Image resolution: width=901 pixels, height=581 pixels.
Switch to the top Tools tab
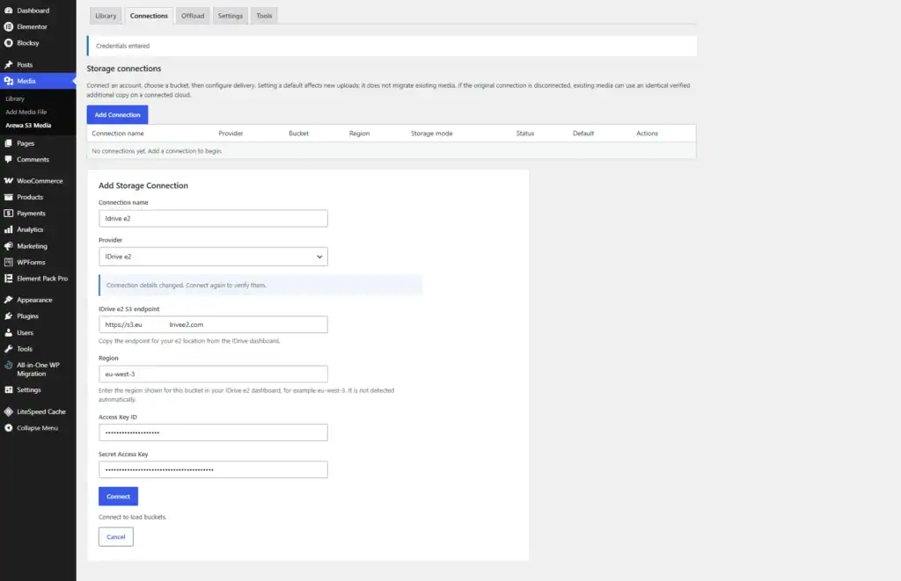(x=264, y=16)
